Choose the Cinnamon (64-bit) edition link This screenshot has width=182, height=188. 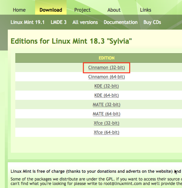106,77
